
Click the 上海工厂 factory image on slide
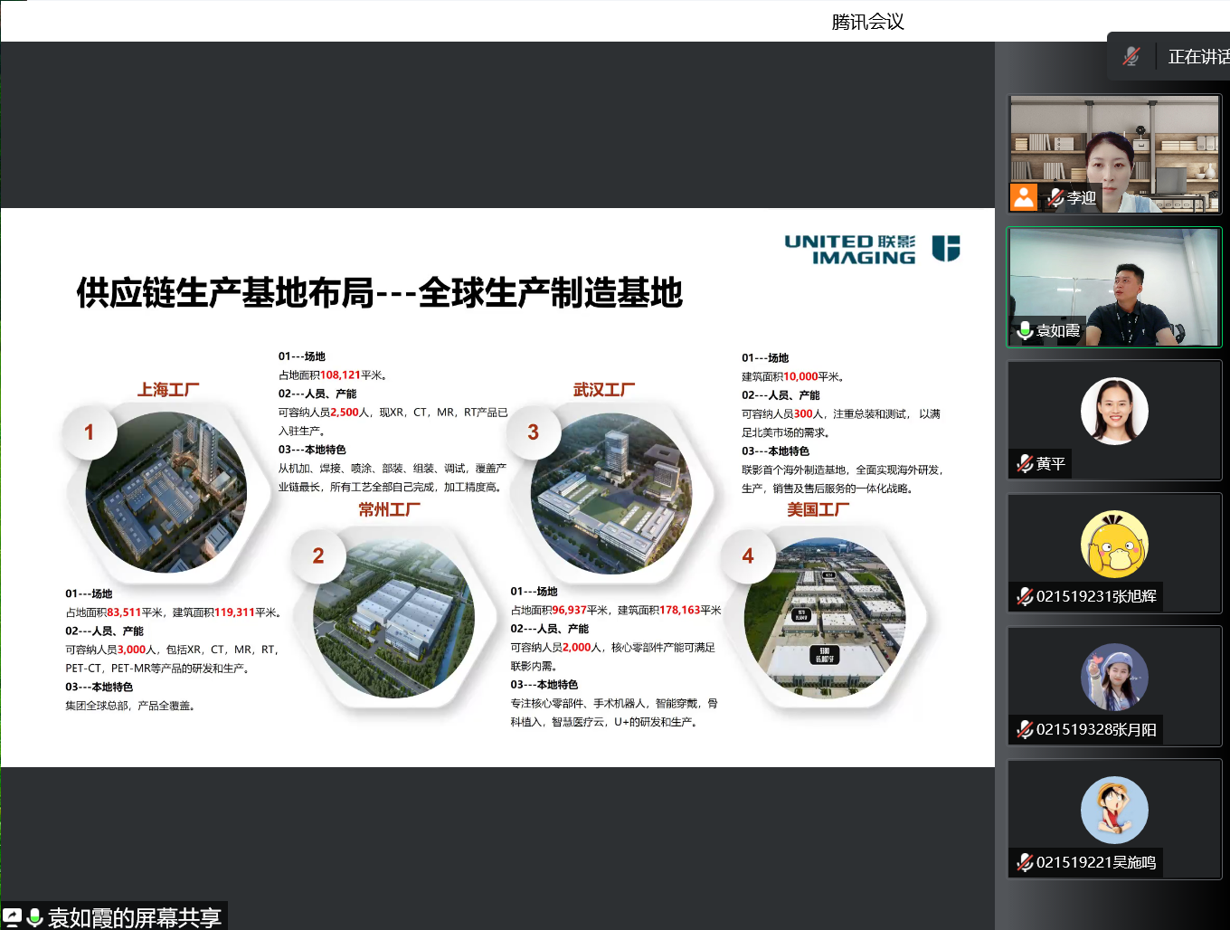pyautogui.click(x=166, y=492)
